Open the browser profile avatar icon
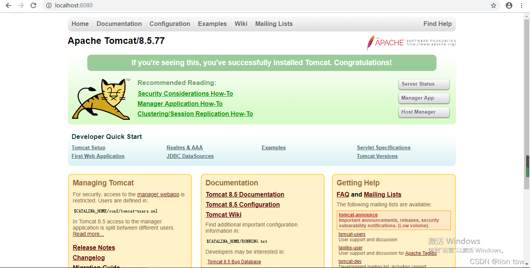 (509, 5)
